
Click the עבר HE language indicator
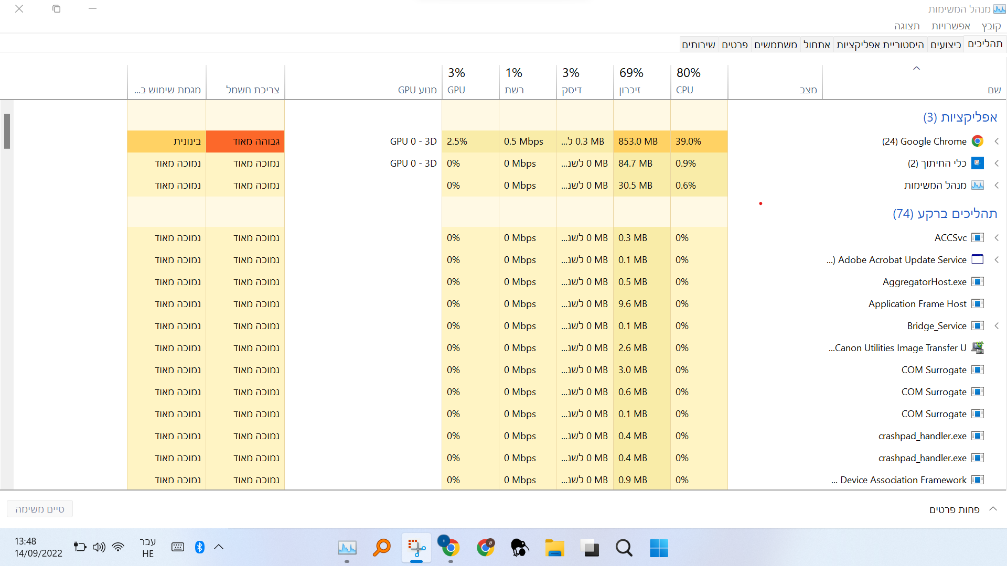[148, 547]
